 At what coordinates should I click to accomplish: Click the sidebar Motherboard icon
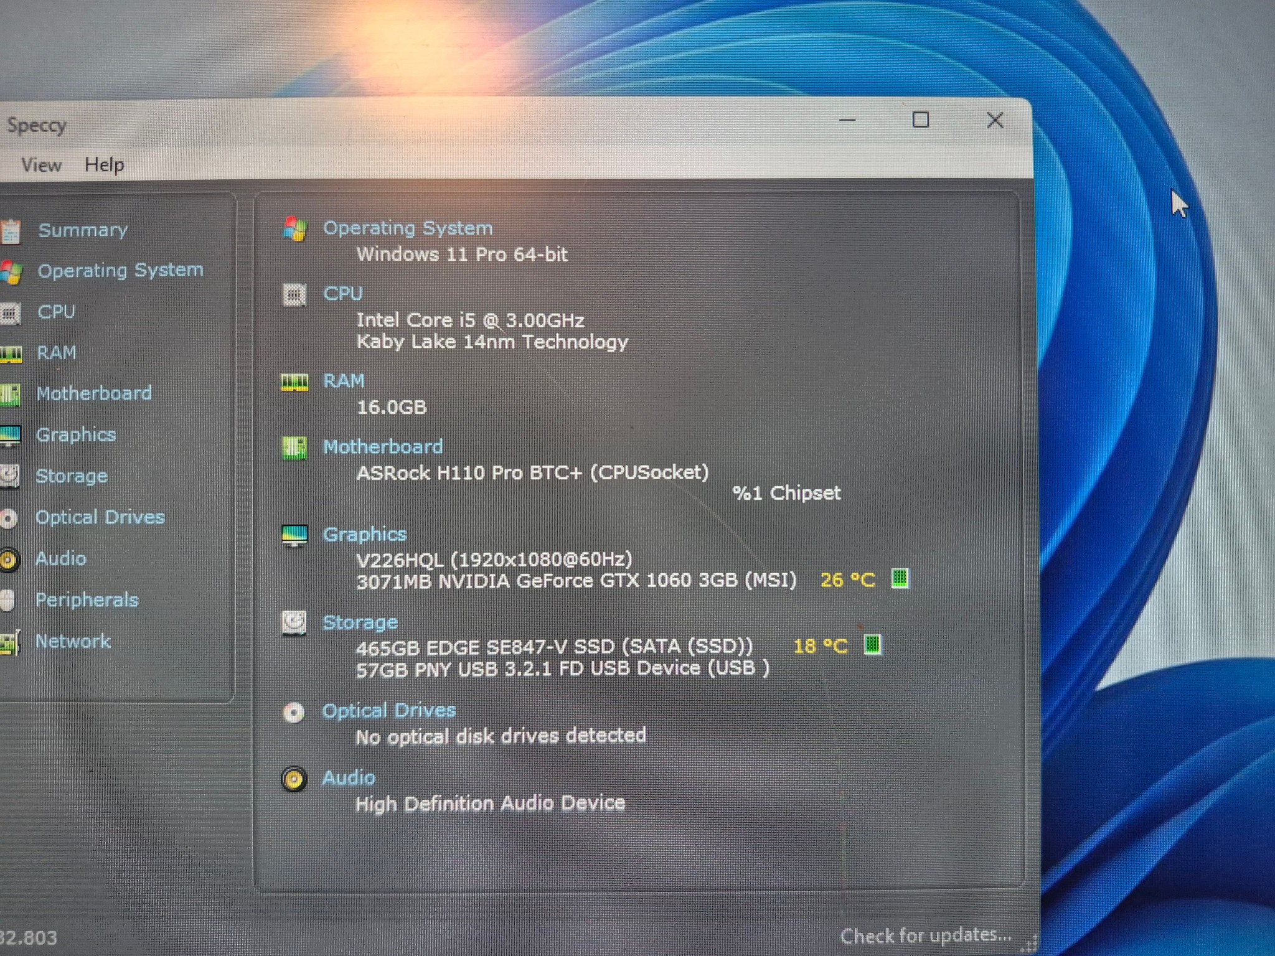pos(10,395)
